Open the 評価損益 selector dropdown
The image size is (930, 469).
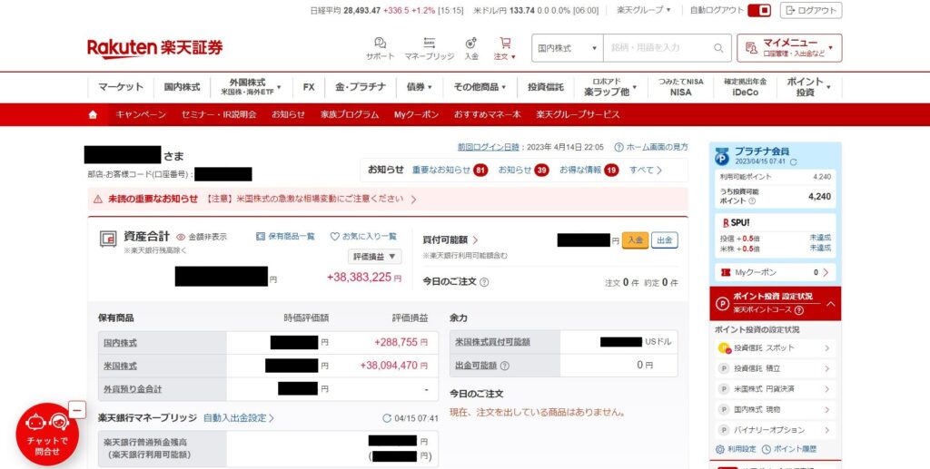tap(375, 257)
